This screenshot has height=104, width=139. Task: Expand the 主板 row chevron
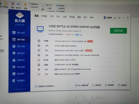(124, 55)
